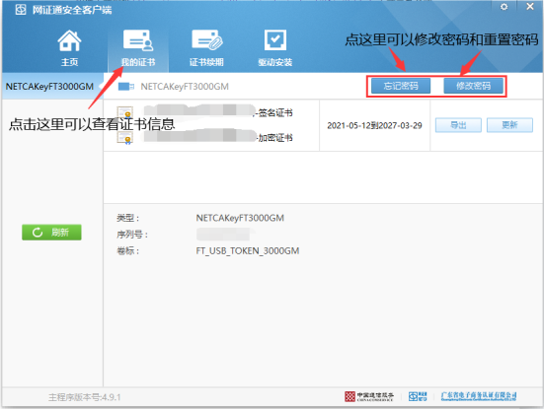Click the 序列号 label
This screenshot has width=544, height=409.
pos(132,235)
